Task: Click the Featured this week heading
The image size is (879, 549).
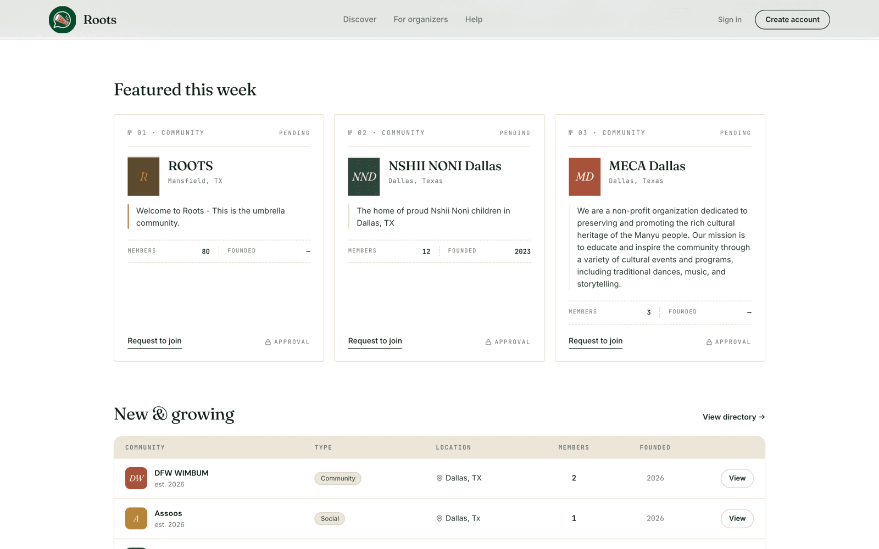Action: [x=185, y=89]
